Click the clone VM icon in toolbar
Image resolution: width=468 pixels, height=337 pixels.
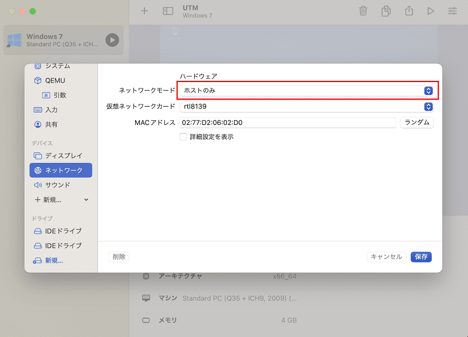[386, 11]
